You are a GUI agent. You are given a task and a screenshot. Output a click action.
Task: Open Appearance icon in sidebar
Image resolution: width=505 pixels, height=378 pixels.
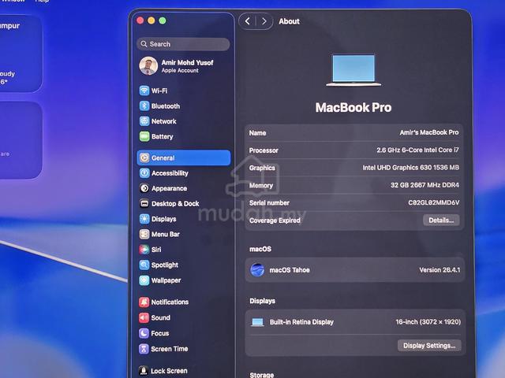(144, 188)
